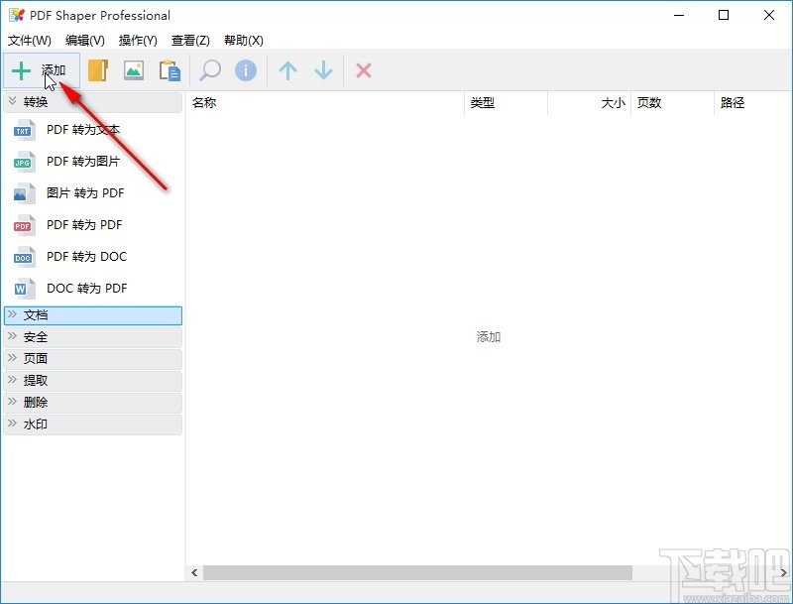Click the image icon beside 图片 转为 PDF
Image resolution: width=793 pixels, height=604 pixels.
pyautogui.click(x=24, y=193)
